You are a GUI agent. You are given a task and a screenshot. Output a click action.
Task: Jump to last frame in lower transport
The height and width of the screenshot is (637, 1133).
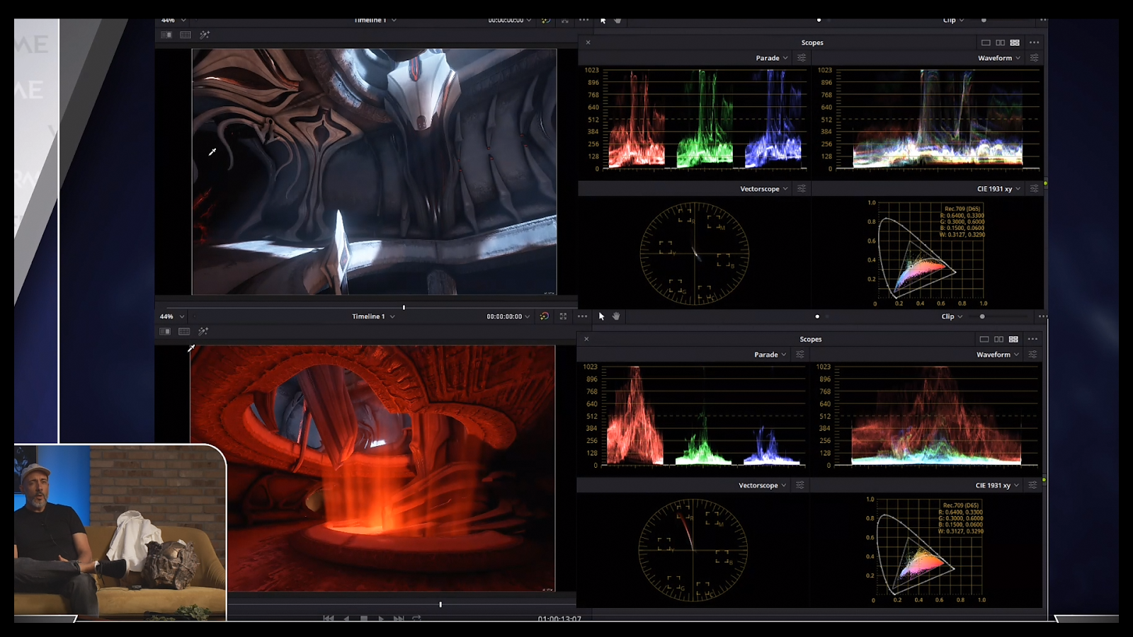click(399, 619)
